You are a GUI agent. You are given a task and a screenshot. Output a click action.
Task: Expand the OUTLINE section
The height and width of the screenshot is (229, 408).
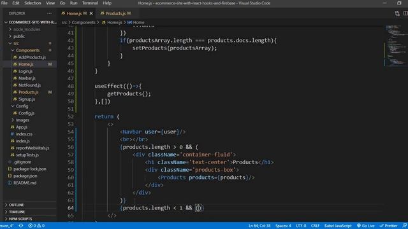coord(16,205)
